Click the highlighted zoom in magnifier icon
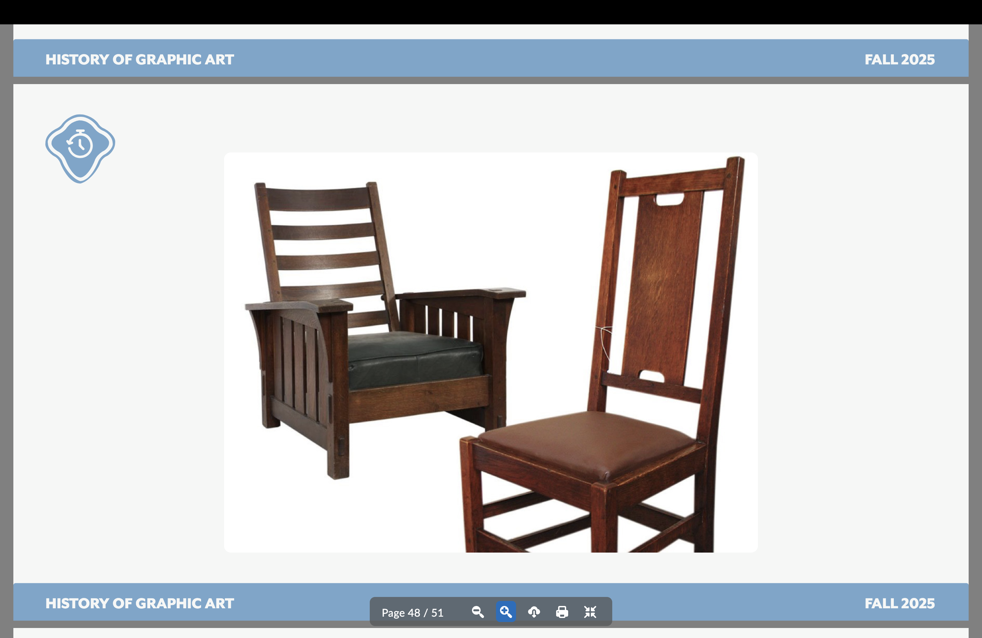Image resolution: width=982 pixels, height=638 pixels. coord(506,612)
